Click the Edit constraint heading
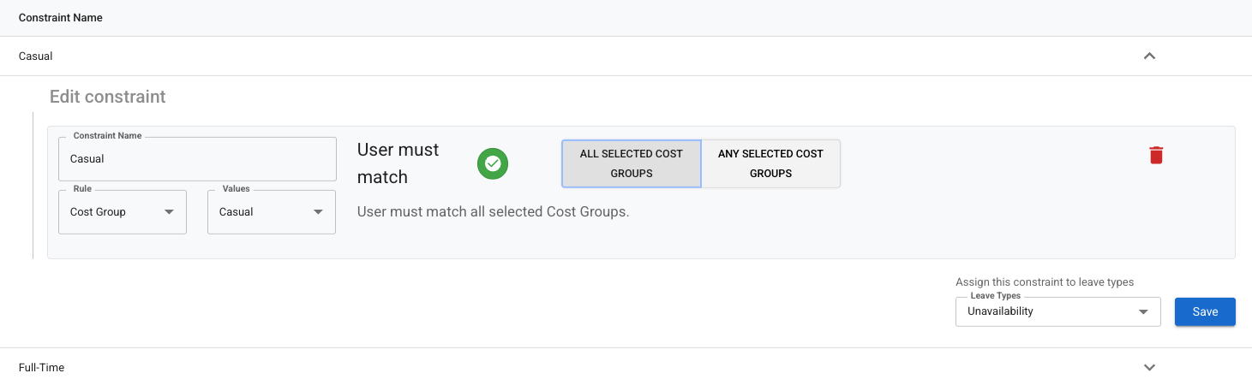The width and height of the screenshot is (1252, 385). (108, 97)
